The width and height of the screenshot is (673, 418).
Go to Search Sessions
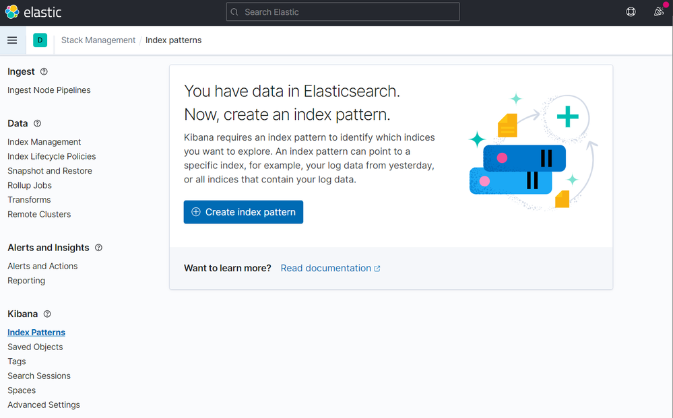[39, 376]
